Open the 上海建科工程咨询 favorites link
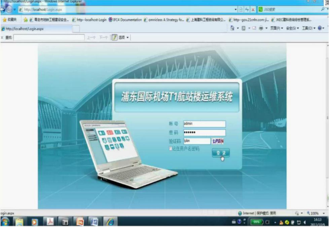This screenshot has height=227, width=329. click(206, 20)
